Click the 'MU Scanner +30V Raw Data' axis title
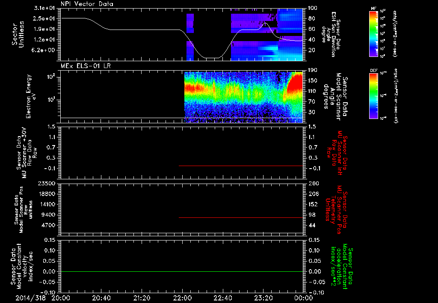Viewport: 438px width, 303px height. pos(27,153)
